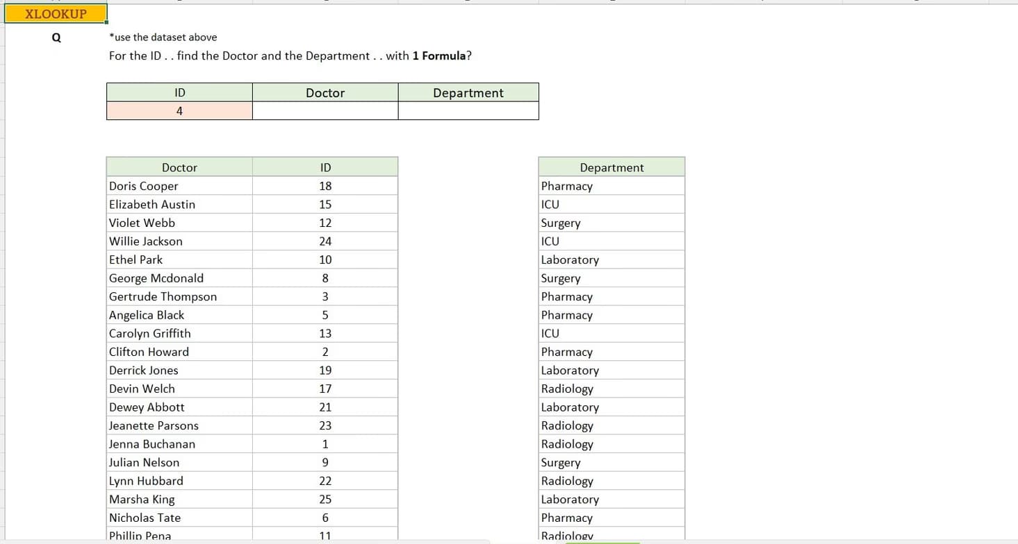Select the cell with ID 13
Viewport: 1018px width, 544px height.
pos(325,334)
